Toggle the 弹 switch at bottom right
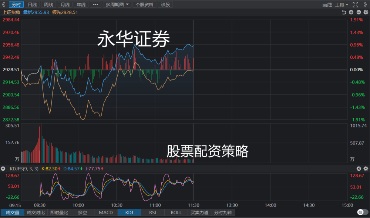Image resolution: width=370 pixels, height=218 pixels. pyautogui.click(x=363, y=212)
